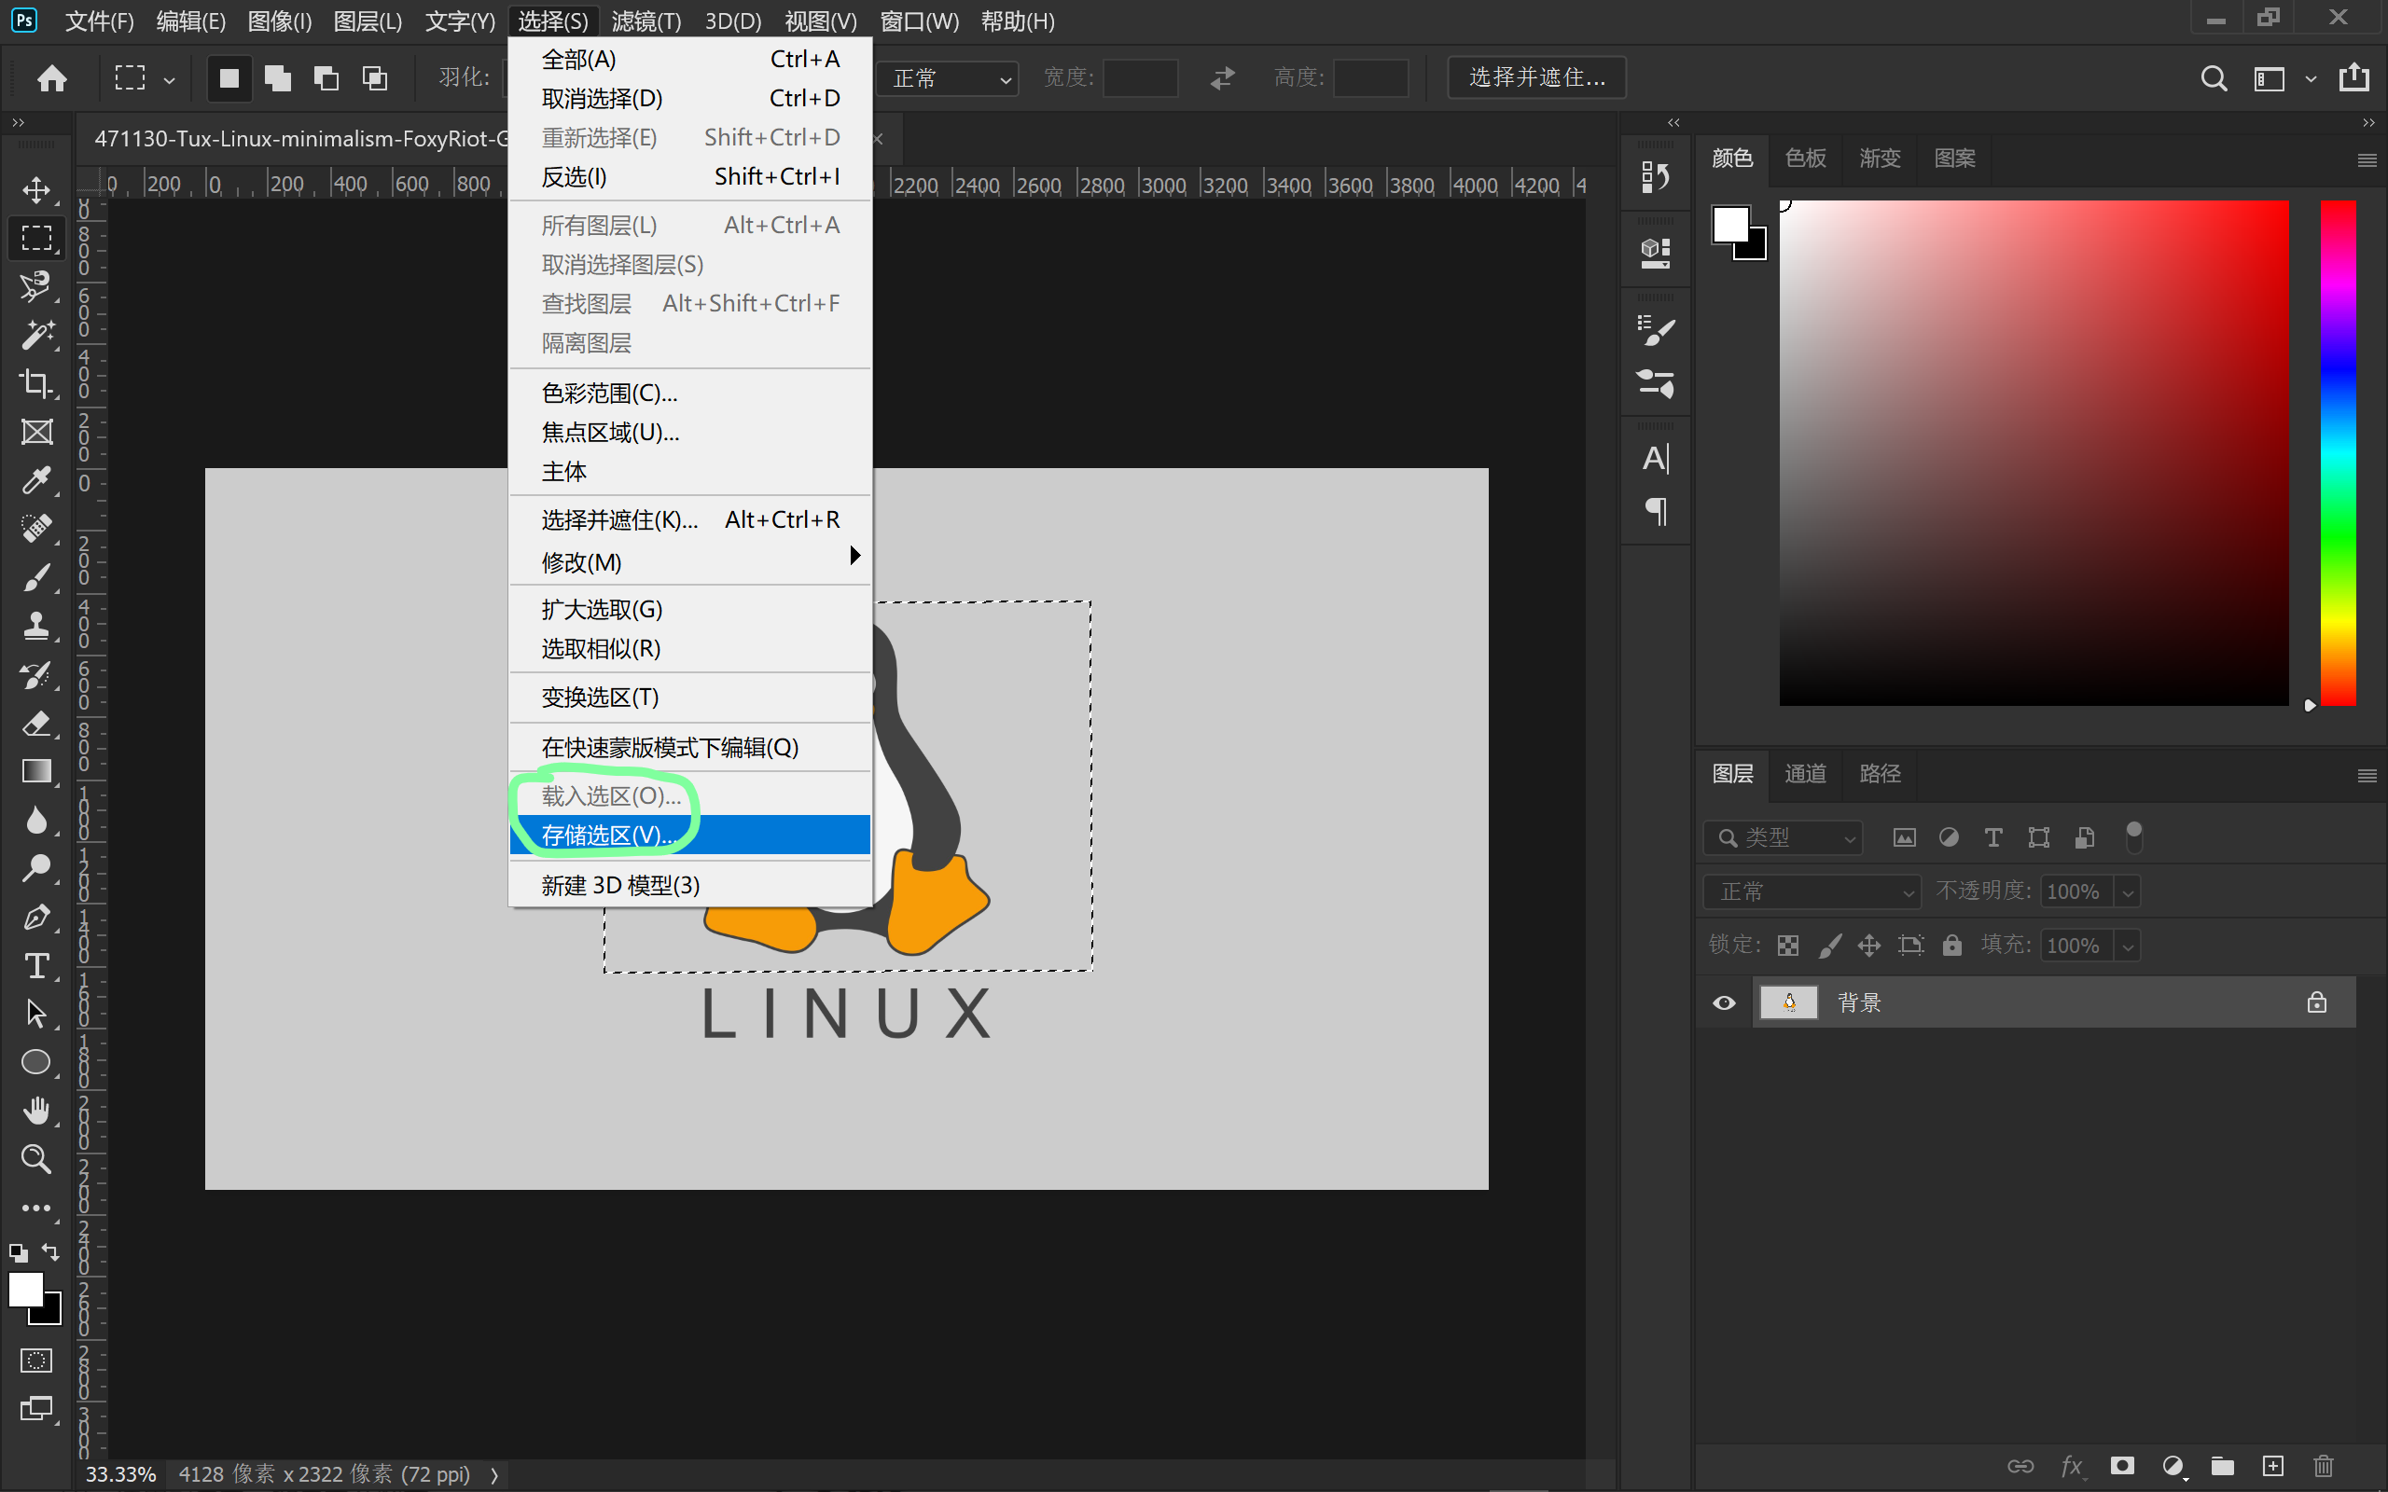The image size is (2388, 1492).
Task: Click the 背景 layer thumbnail
Action: (x=1789, y=1002)
